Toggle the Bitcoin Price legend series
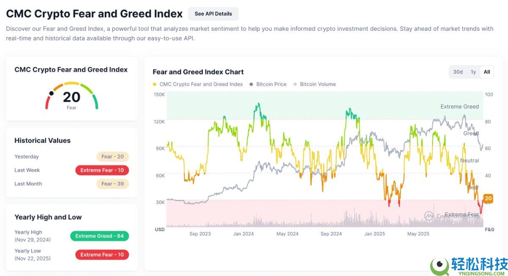Viewport: 508px width, 276px height. coord(271,84)
